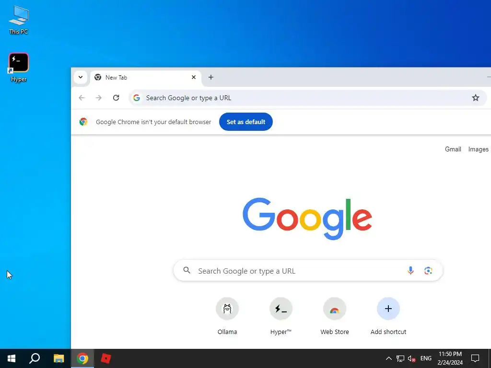Open File Explorer from the taskbar

coord(58,358)
